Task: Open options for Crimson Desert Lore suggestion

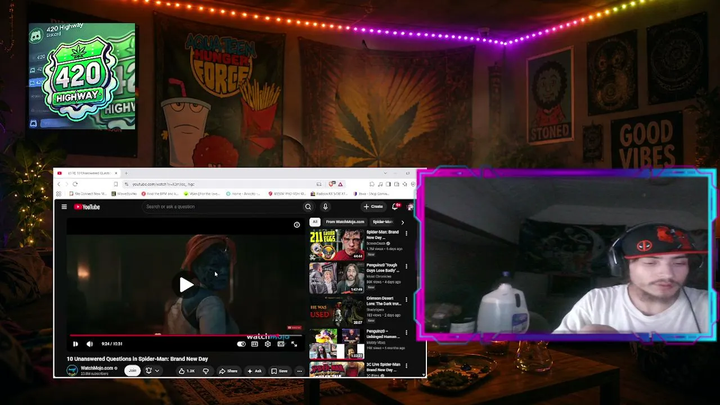Action: tap(406, 300)
